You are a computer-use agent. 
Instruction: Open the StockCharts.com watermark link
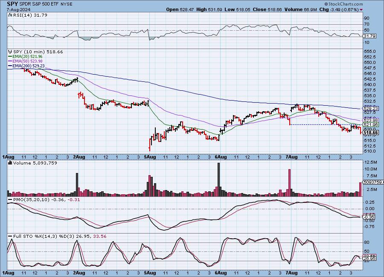(x=345, y=4)
